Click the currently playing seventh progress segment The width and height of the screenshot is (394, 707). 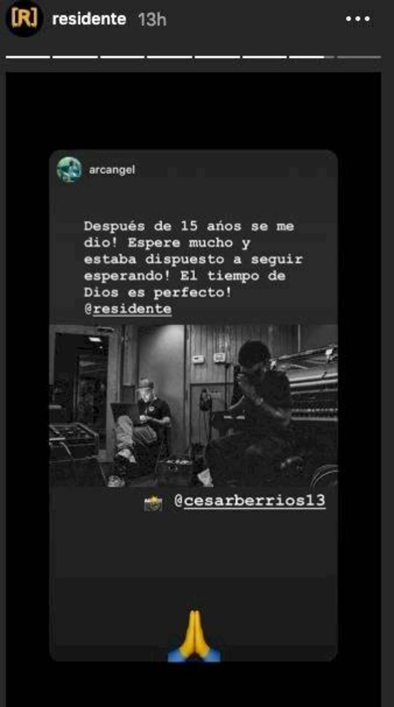(x=311, y=57)
